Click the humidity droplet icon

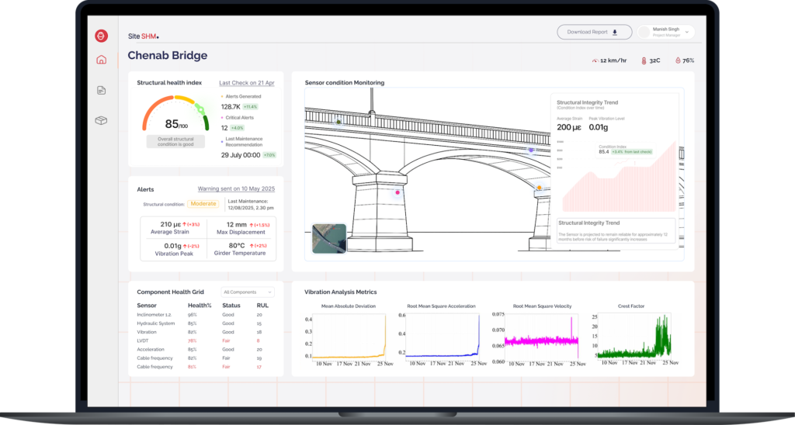coord(677,60)
